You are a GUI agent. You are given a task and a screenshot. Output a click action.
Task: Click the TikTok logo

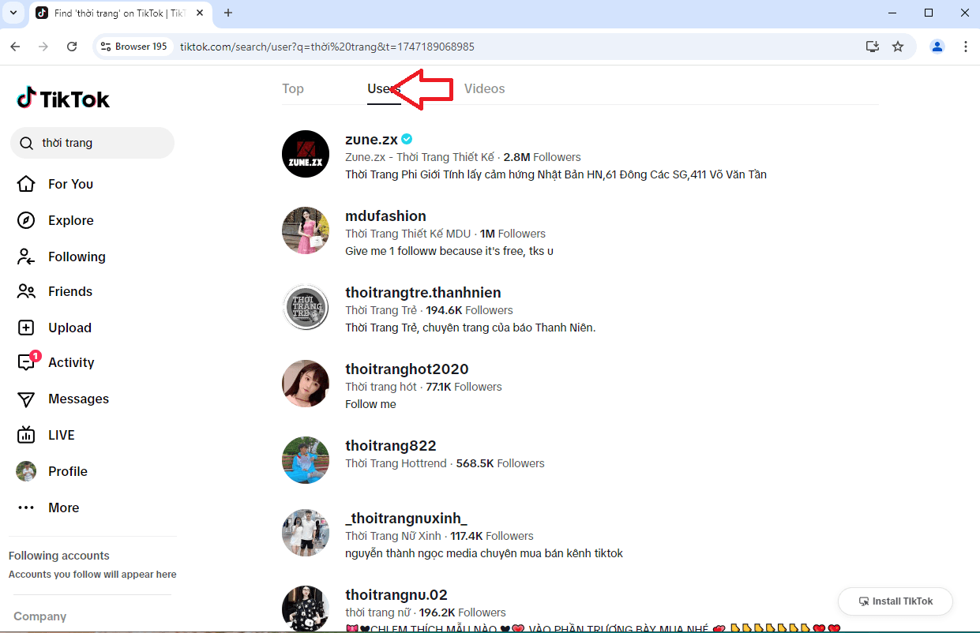pos(63,99)
